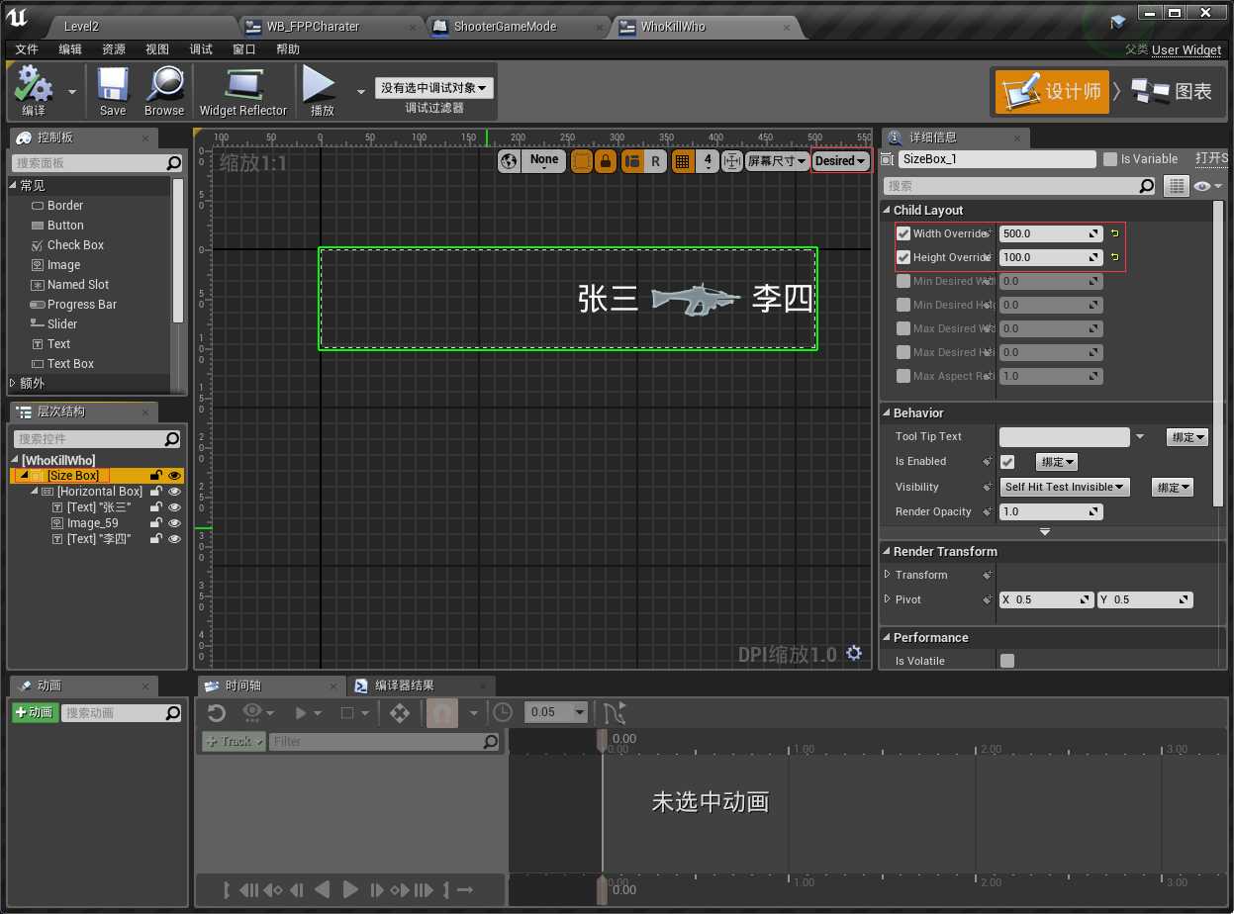1234x914 pixels.
Task: Hide the Size Box with eye icon
Action: [x=174, y=476]
